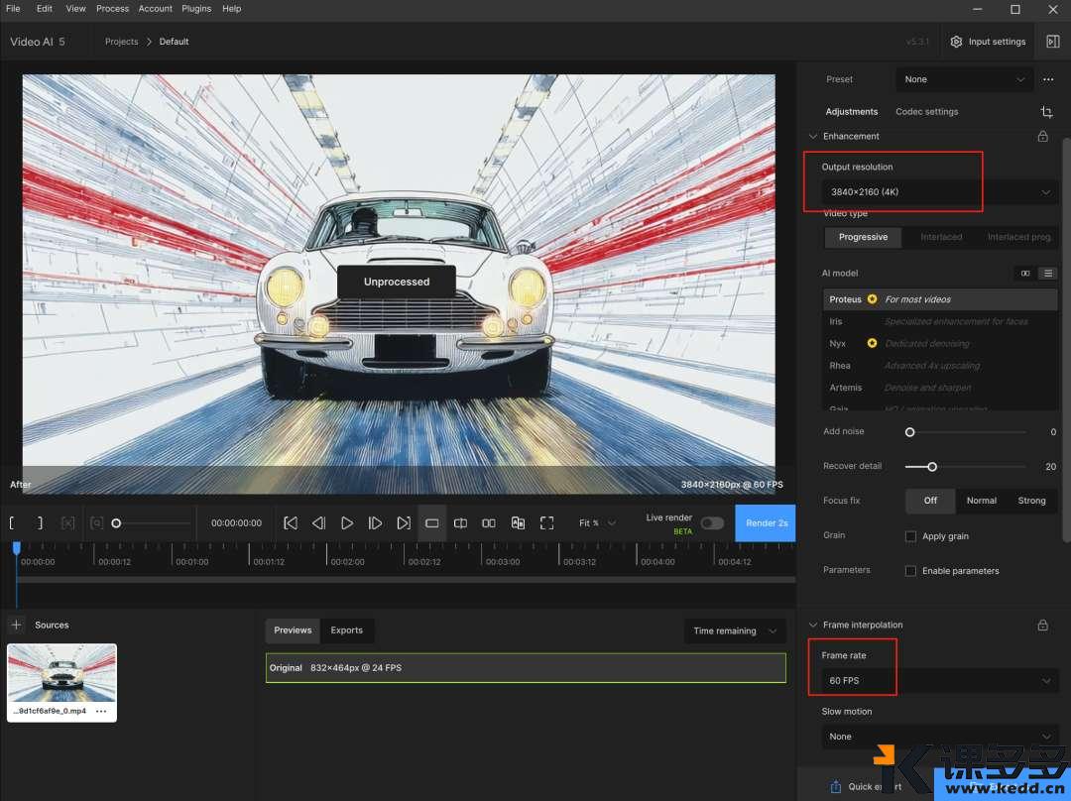The image size is (1071, 801).
Task: Select Interlaced video type
Action: pos(940,237)
